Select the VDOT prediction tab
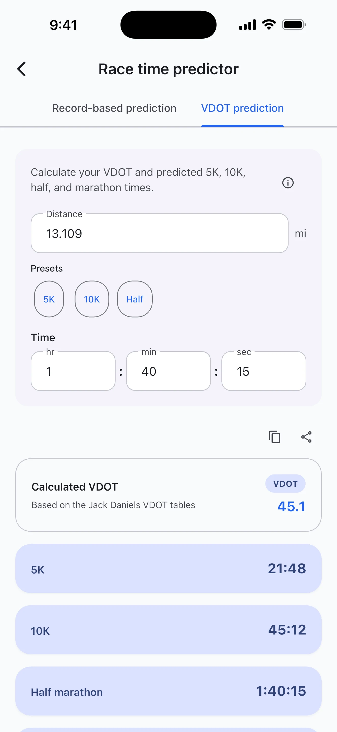 point(242,108)
